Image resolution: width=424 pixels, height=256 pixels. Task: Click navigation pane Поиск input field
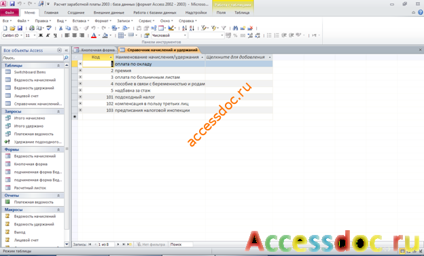33,58
